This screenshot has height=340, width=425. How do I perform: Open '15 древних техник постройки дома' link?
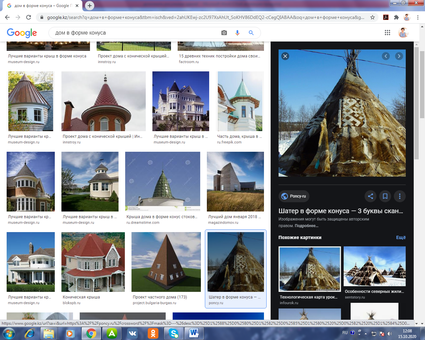[219, 56]
